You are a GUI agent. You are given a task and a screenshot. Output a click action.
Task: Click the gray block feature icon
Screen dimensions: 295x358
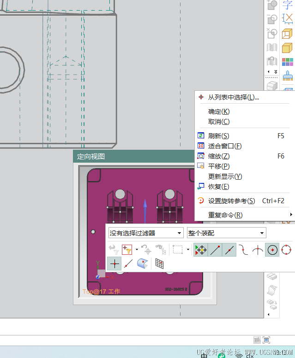(x=272, y=86)
